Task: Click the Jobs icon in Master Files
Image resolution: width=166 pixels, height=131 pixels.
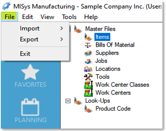Action: pos(88,61)
